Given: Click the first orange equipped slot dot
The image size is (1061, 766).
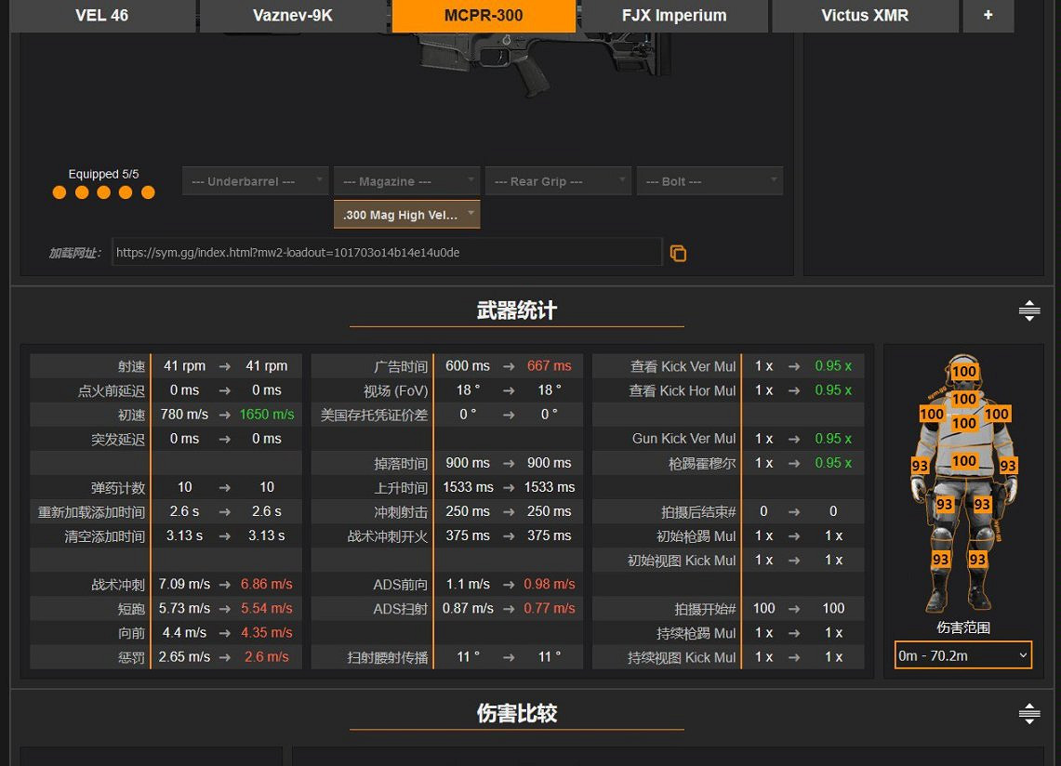Looking at the screenshot, I should coord(60,192).
